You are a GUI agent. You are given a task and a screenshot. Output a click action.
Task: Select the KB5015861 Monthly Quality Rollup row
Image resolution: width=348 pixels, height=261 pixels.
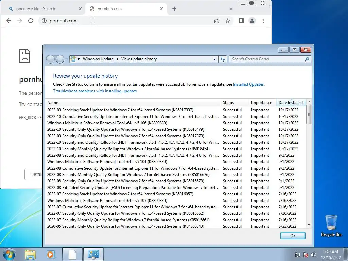click(x=175, y=220)
